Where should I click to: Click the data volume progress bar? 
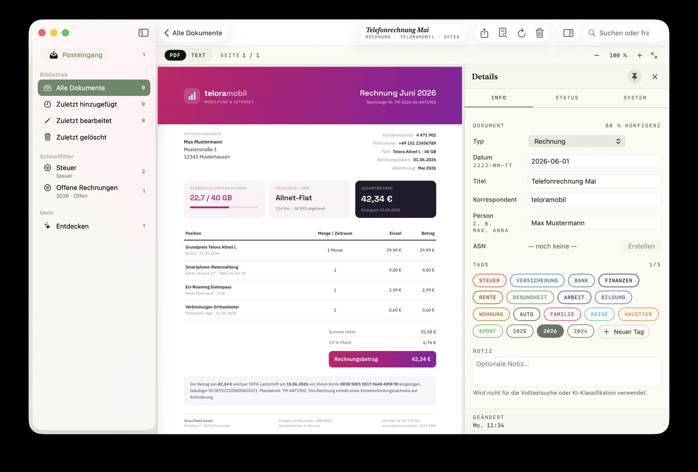click(224, 207)
